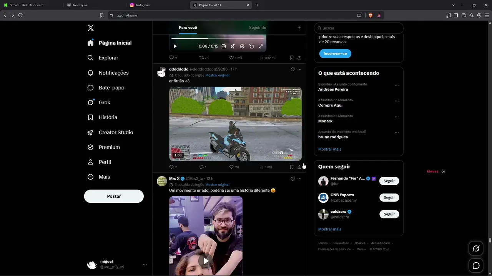
Task: Play the top video
Action: 175,46
